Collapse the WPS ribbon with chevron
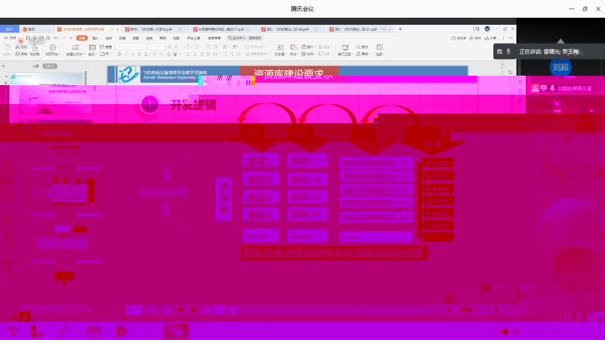Viewport: 605px width, 340px height. pos(510,38)
